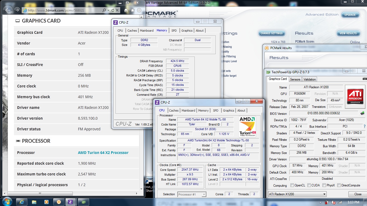Open the Graphics Card tab in GPU-Z

278,79
